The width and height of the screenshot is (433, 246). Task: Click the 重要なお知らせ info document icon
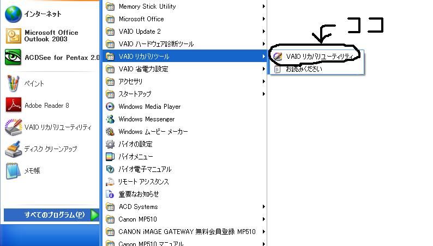point(110,194)
